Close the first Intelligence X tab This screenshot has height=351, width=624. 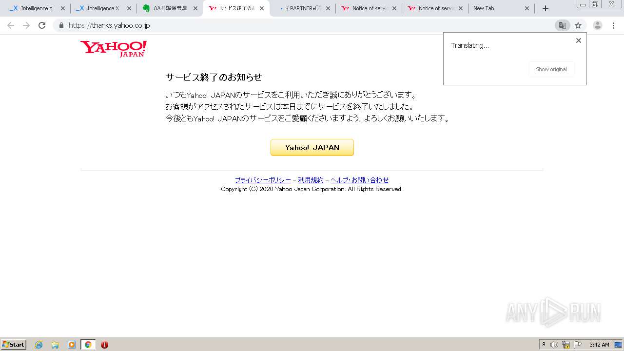tap(63, 8)
